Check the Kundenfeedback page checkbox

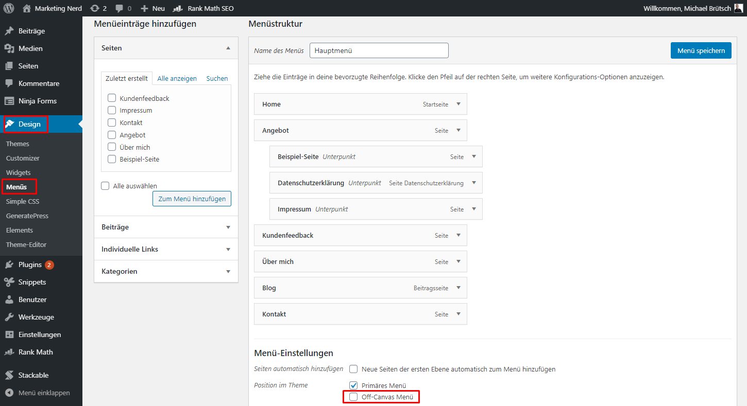[111, 98]
